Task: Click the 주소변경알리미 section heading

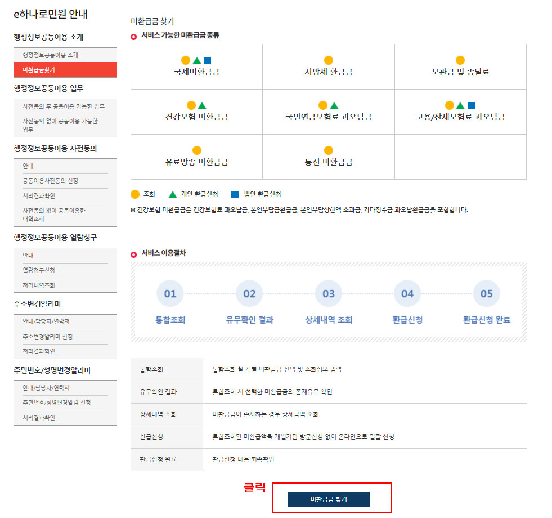Action: 37,303
